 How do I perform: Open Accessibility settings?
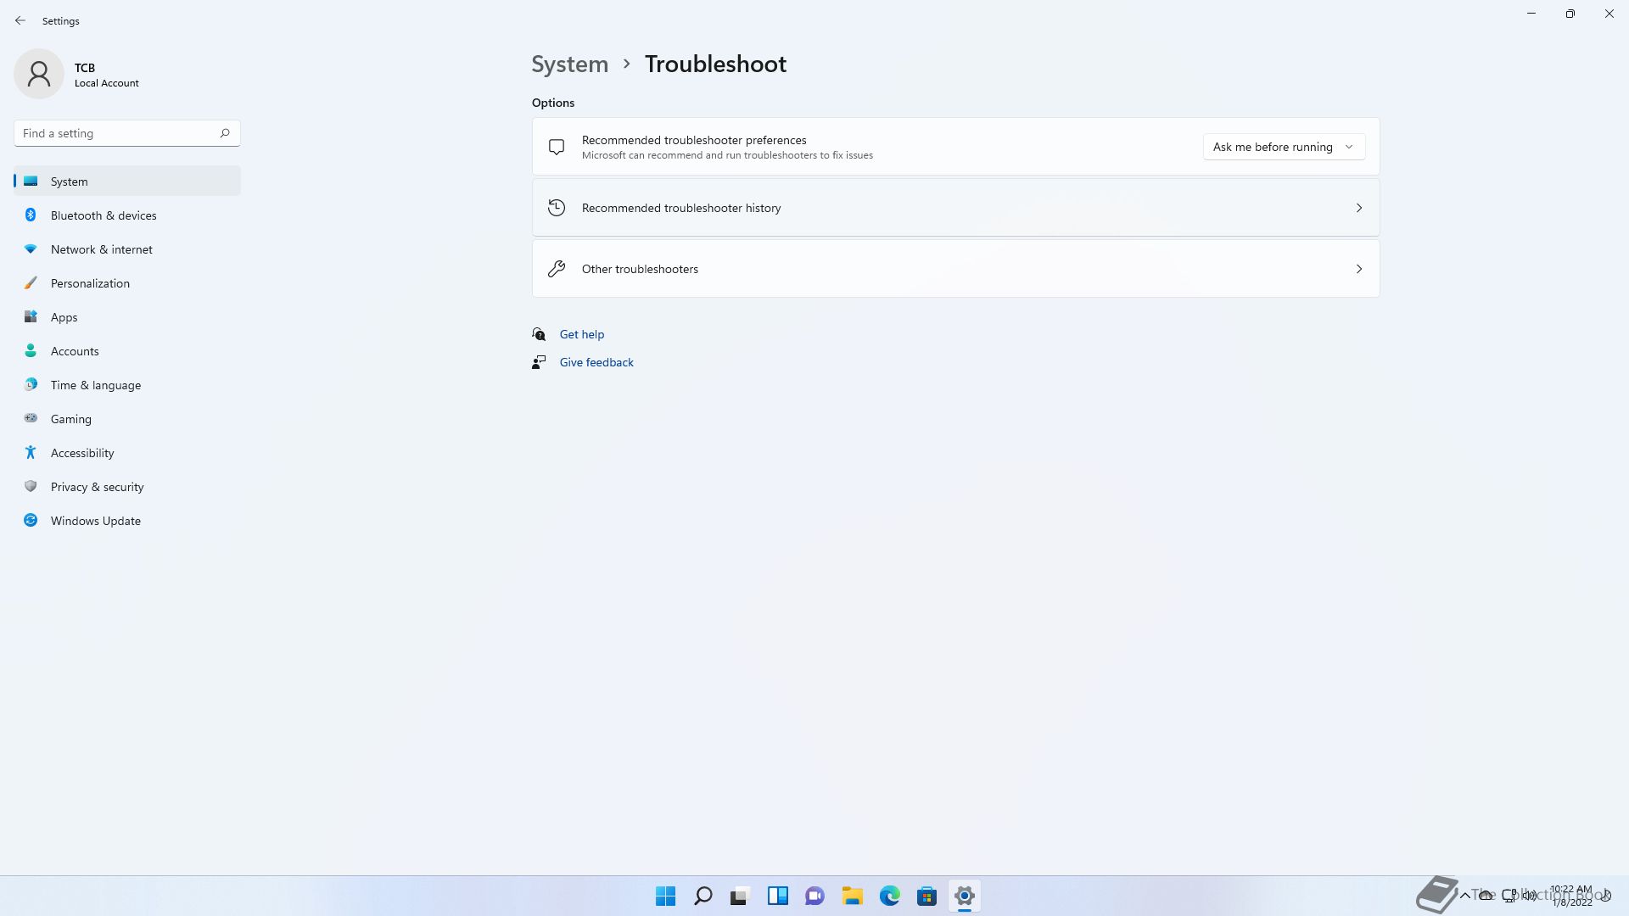point(127,453)
